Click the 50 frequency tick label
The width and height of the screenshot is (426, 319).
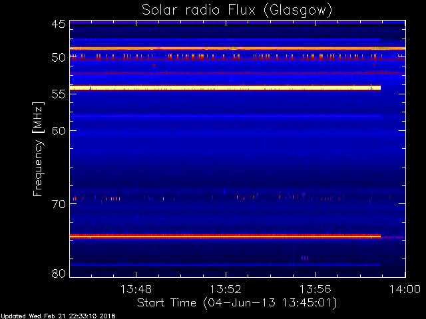pyautogui.click(x=59, y=58)
